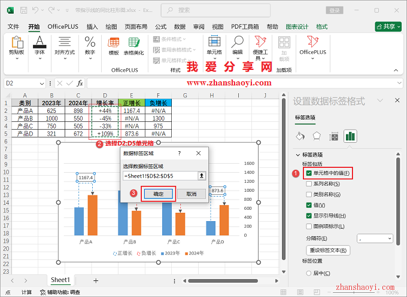Enable the 系列名称 checkbox

click(309, 183)
